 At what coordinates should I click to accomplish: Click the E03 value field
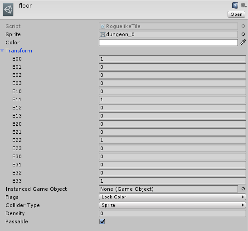172,83
